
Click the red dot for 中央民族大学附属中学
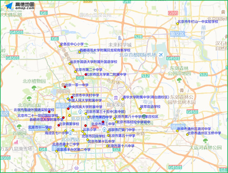pos(68,109)
